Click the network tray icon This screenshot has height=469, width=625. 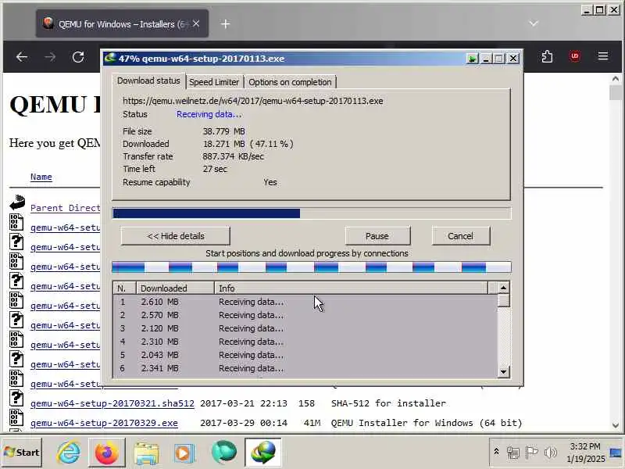click(x=513, y=453)
